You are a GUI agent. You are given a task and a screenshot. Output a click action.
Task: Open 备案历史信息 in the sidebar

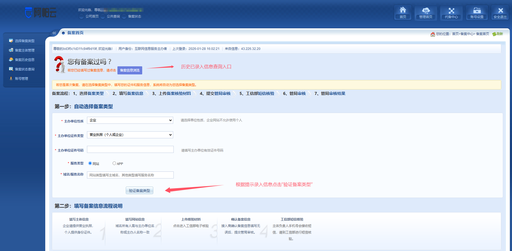tap(25, 60)
